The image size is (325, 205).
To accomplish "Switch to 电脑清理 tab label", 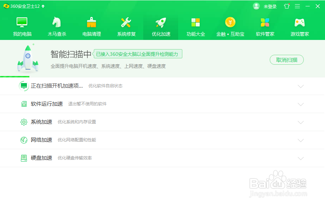I will point(92,34).
